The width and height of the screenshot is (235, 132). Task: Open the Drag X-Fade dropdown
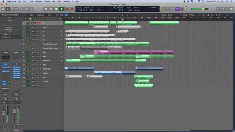coord(194,15)
